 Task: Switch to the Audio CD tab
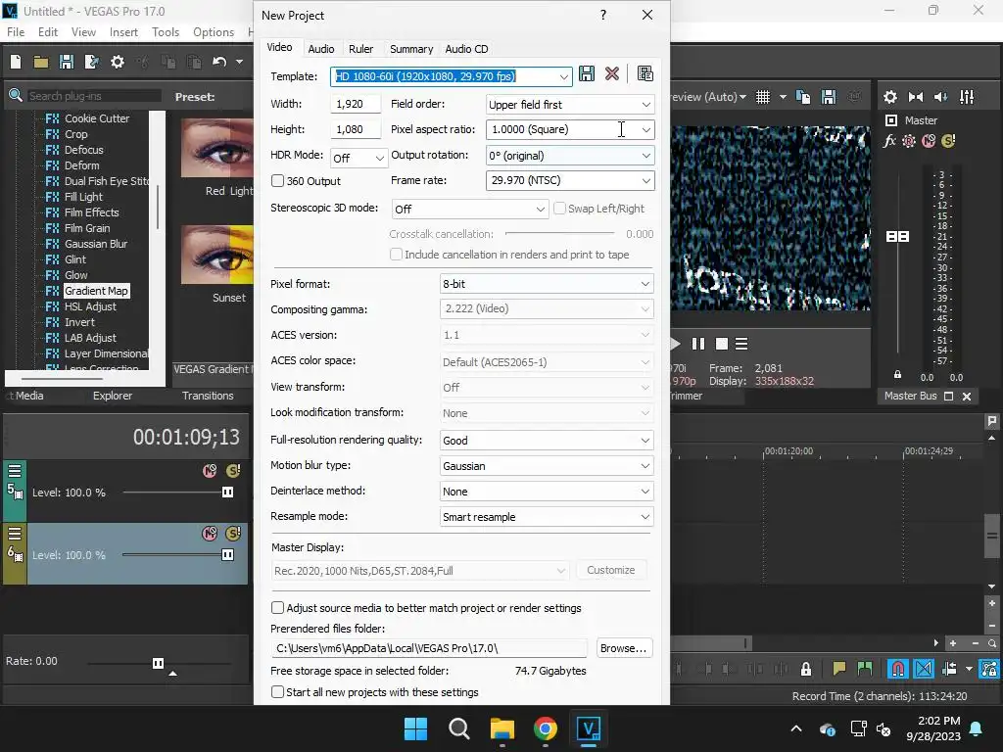tap(466, 49)
